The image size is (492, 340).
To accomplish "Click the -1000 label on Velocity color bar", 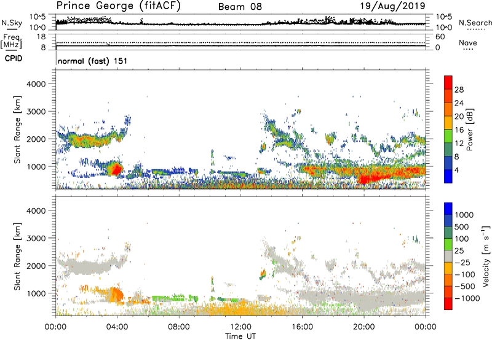I will tap(467, 298).
